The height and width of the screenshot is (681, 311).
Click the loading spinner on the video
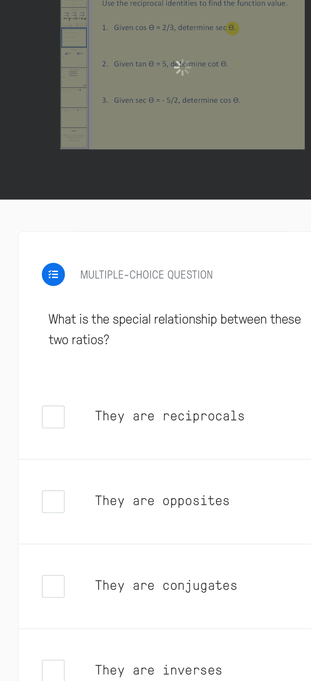click(182, 67)
